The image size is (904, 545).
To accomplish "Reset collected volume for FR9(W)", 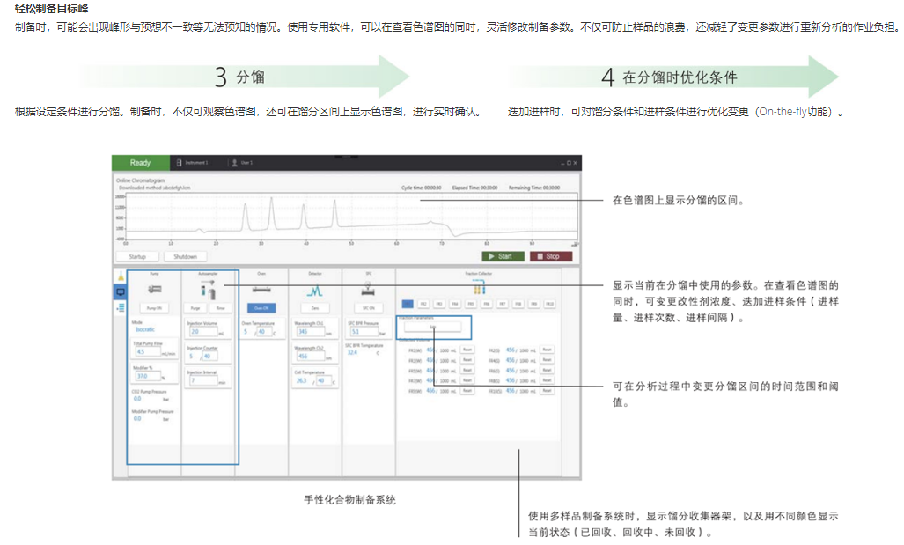I will pos(467,391).
